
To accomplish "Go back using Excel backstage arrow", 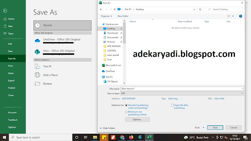I will point(5,11).
